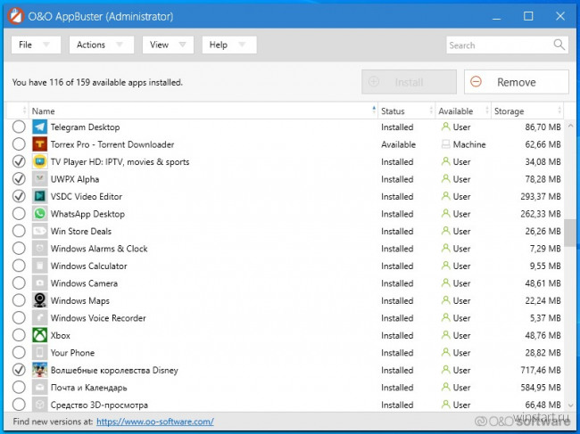Check the WhatsApp Desktop checkbox
This screenshot has width=580, height=434.
click(19, 214)
